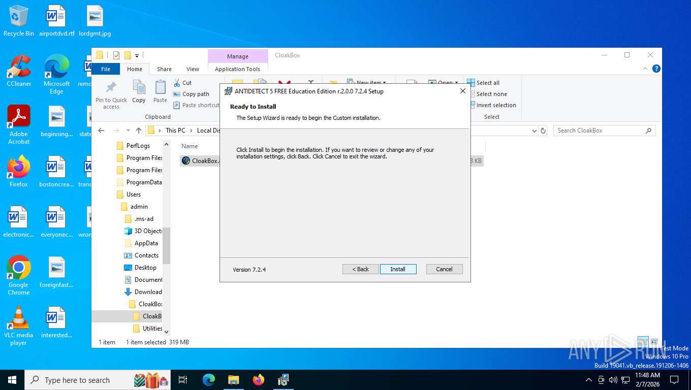The width and height of the screenshot is (691, 390).
Task: Switch to the Home ribbon tab
Action: (135, 69)
